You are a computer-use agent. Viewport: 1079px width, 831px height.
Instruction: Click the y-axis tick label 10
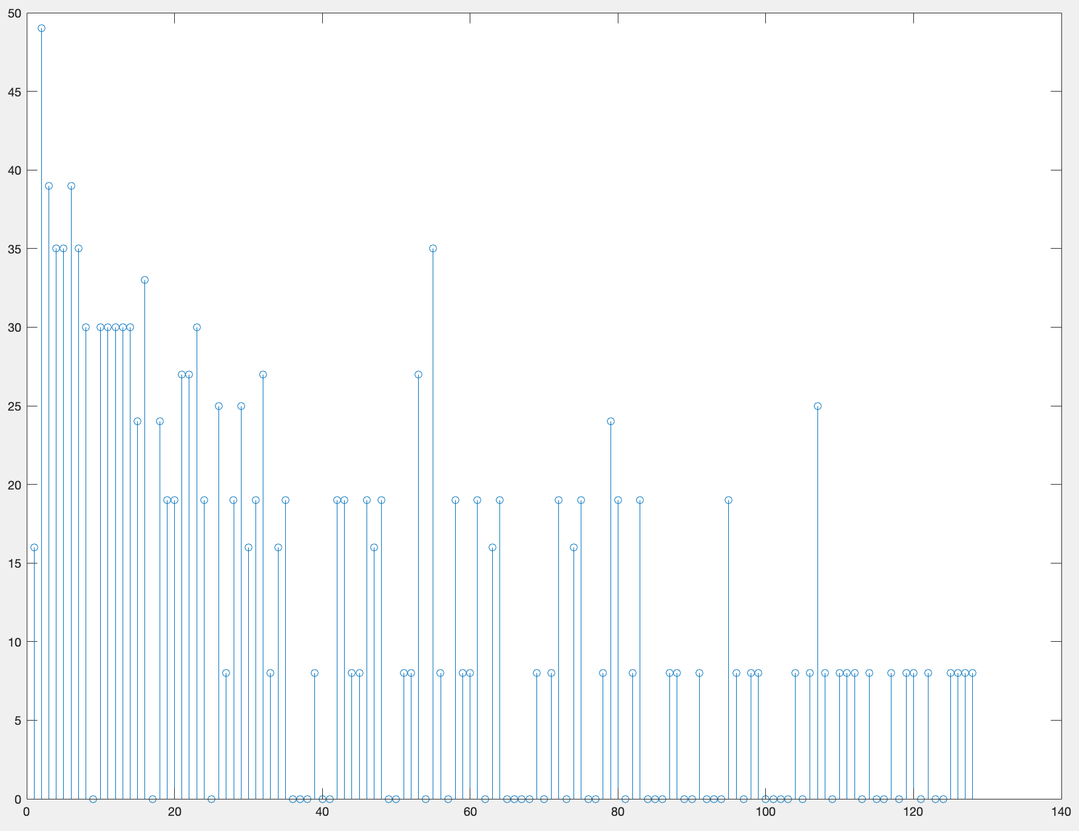click(14, 642)
